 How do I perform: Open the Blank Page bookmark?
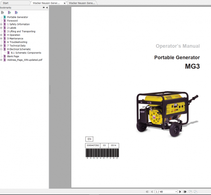point(13,56)
